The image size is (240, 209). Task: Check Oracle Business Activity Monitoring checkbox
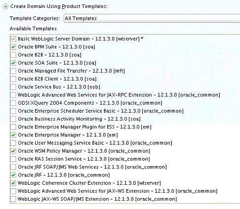tap(13, 119)
